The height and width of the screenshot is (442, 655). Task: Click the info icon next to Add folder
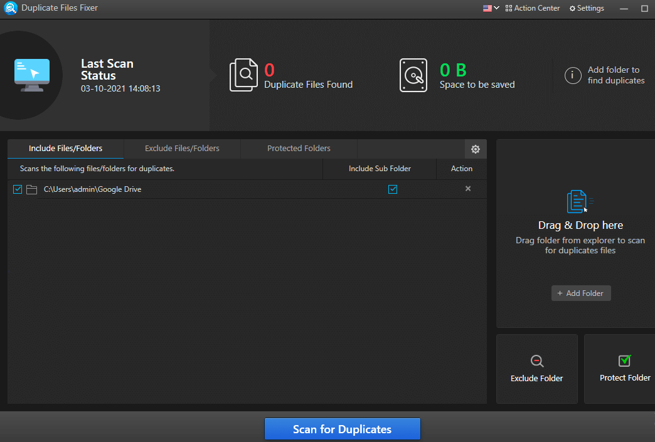point(573,75)
